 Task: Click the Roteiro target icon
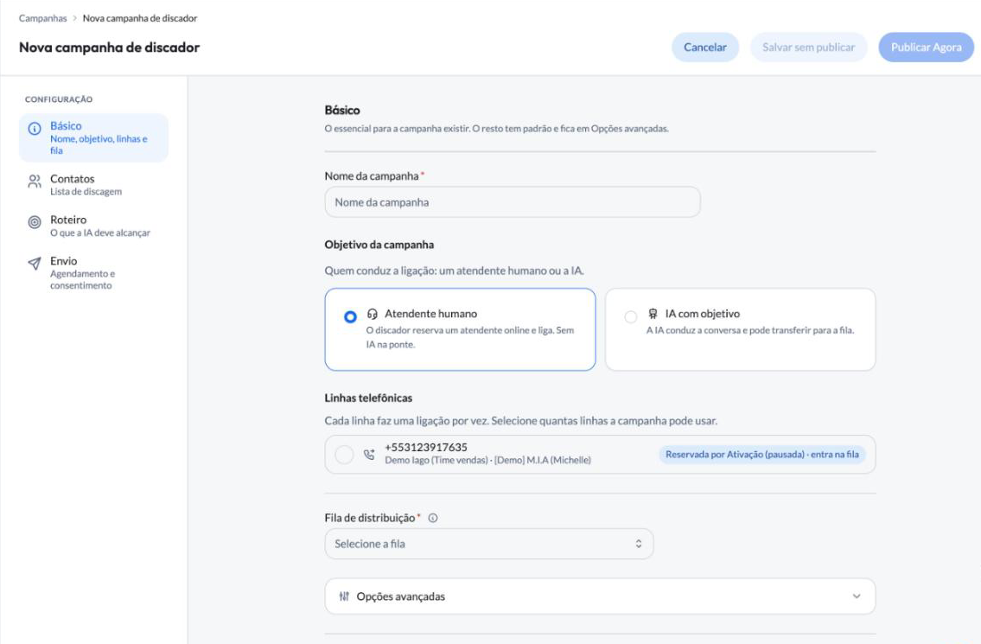[x=35, y=222]
